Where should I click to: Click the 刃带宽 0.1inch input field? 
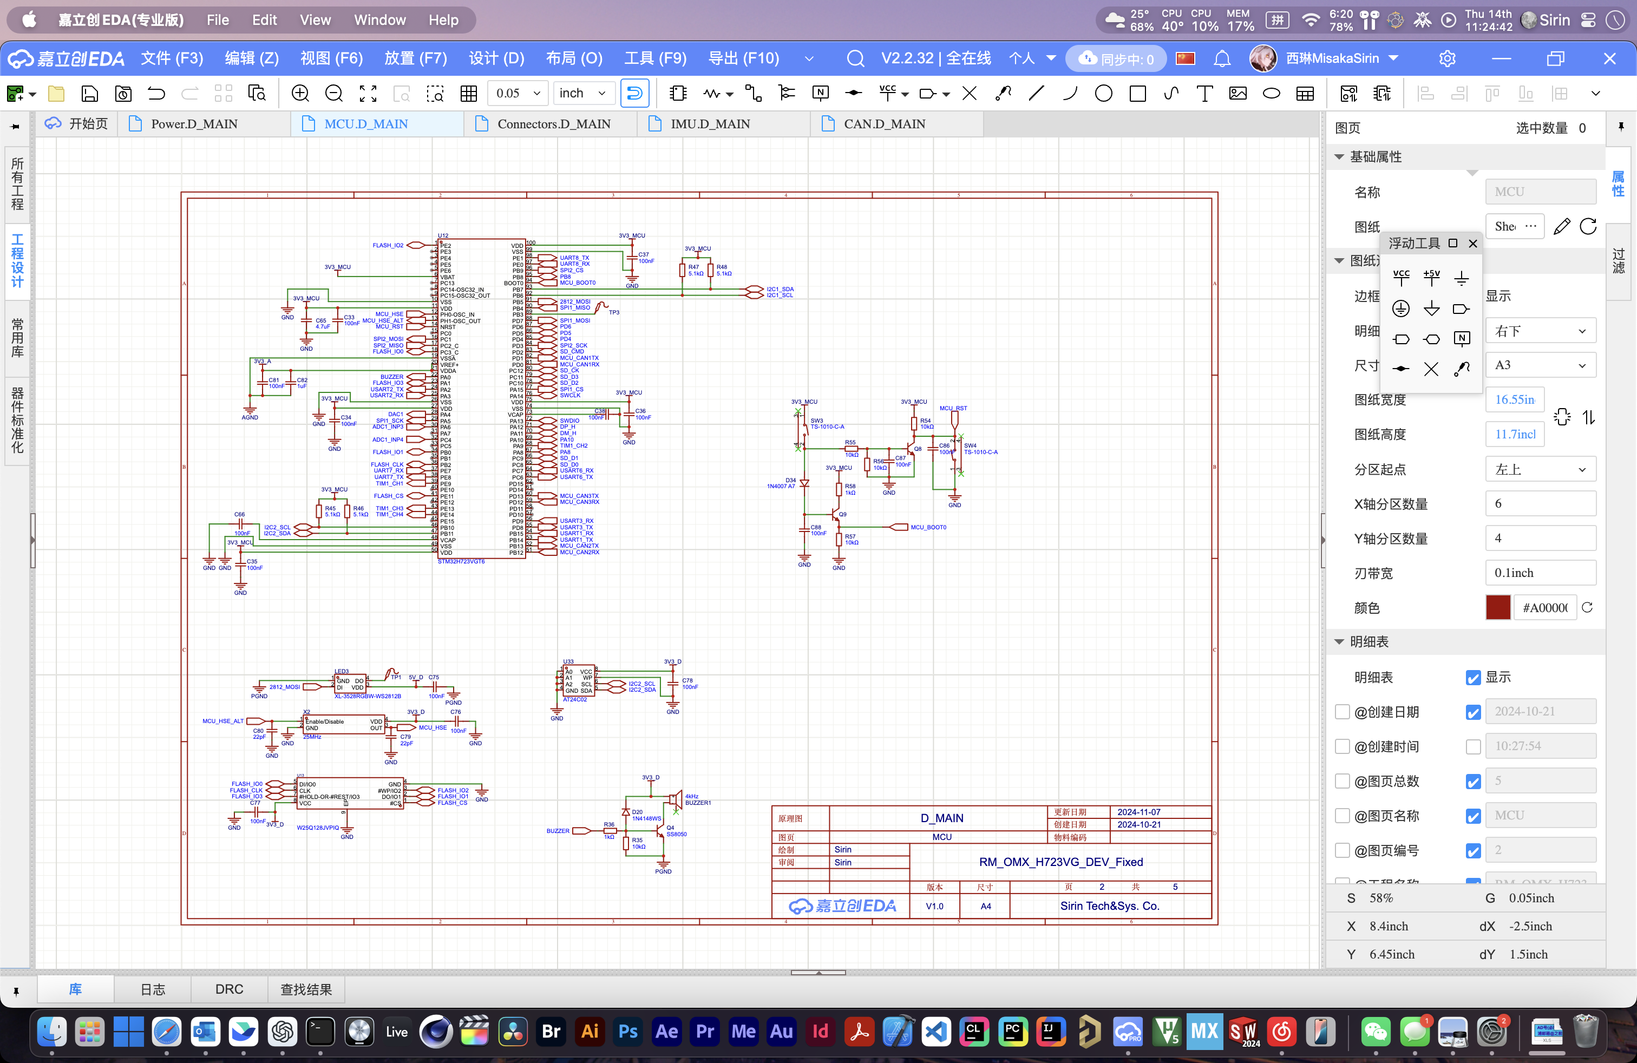(x=1540, y=573)
